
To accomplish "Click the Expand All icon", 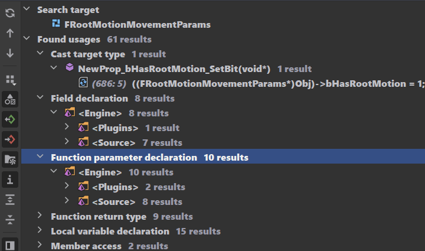I will coord(10,199).
